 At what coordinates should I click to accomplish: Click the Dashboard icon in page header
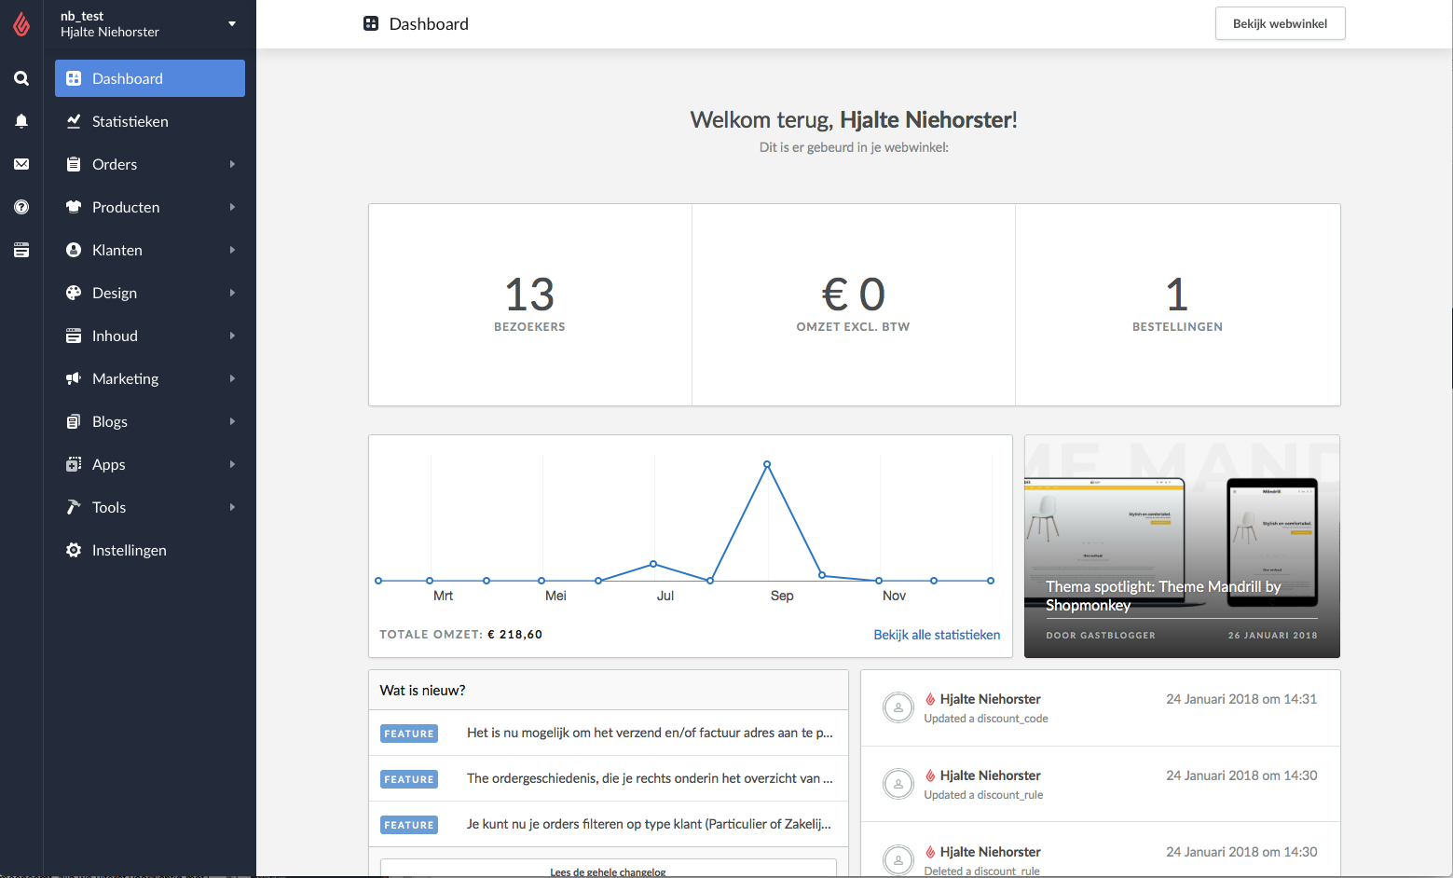point(371,23)
